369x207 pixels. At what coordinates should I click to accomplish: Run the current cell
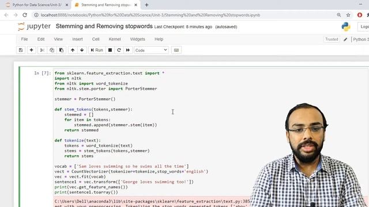pyautogui.click(x=97, y=50)
